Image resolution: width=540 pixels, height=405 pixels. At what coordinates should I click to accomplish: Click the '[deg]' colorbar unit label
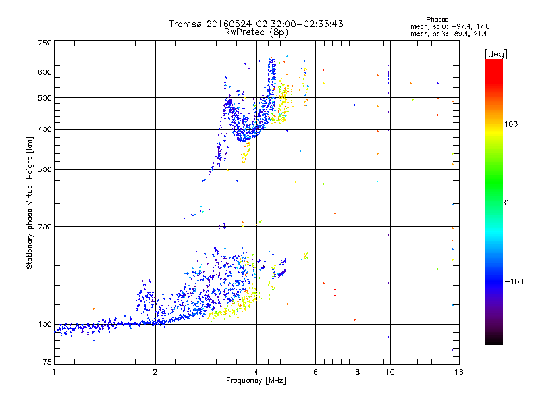[495, 54]
